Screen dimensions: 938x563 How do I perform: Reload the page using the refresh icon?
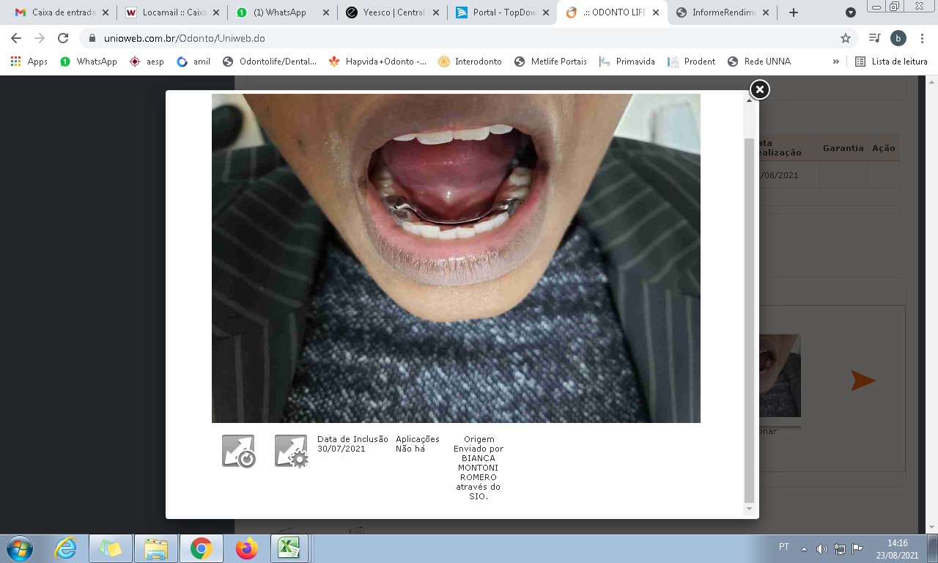tap(63, 38)
